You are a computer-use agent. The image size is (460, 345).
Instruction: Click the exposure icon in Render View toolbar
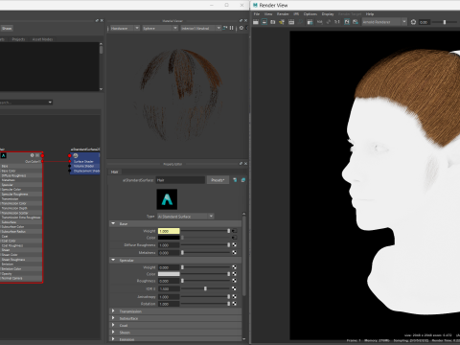coord(413,22)
